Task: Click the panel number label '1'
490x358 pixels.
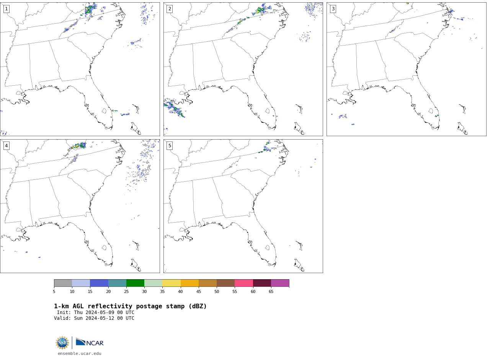Action: tap(6, 9)
